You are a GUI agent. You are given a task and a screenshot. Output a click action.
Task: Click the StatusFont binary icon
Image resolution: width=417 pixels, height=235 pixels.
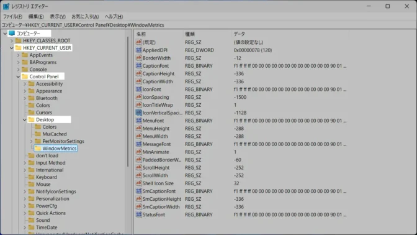click(138, 214)
